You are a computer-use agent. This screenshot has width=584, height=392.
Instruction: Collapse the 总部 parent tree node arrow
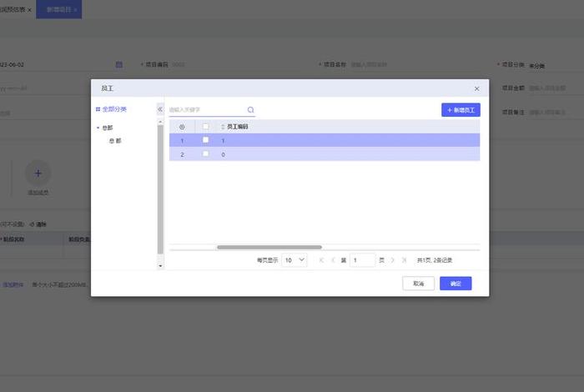[98, 128]
